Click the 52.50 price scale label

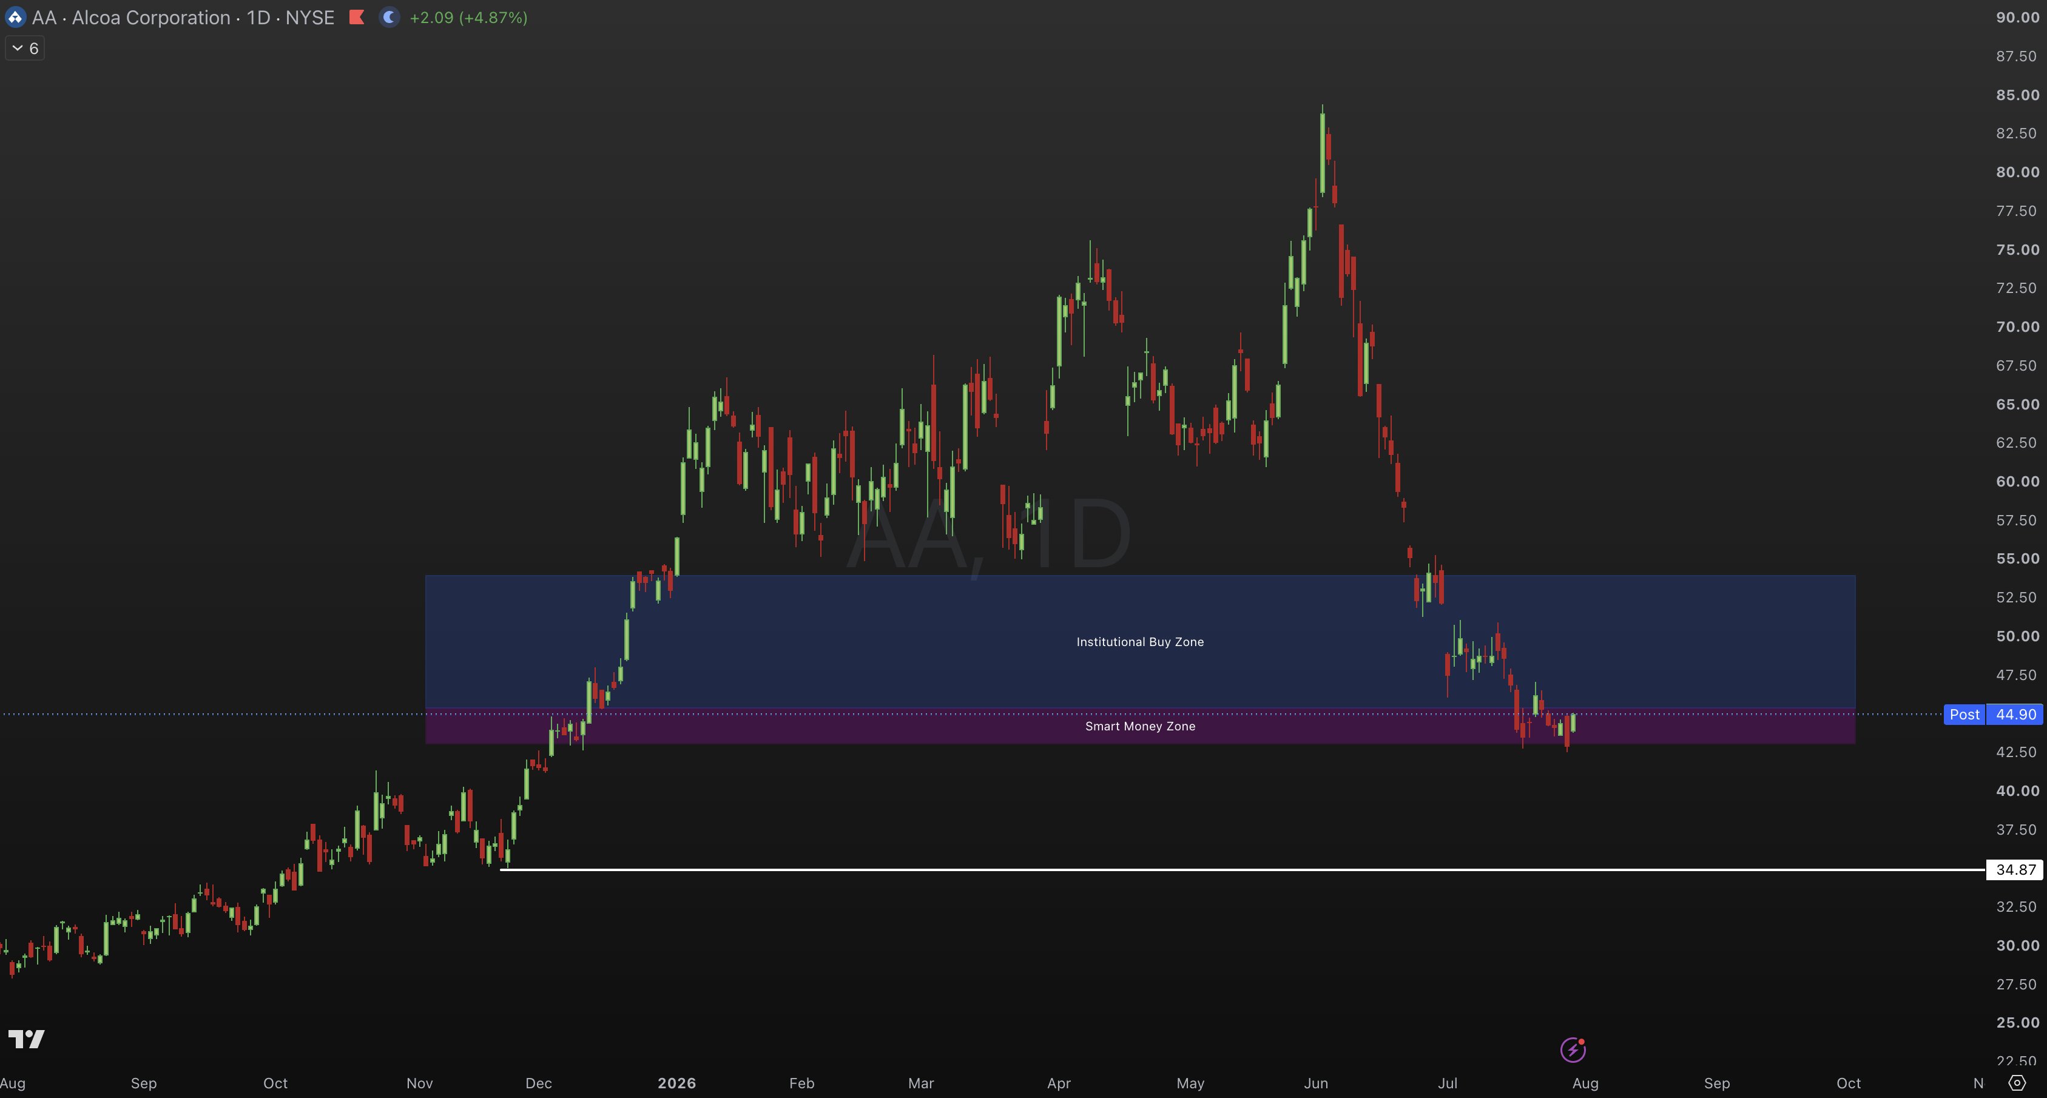pyautogui.click(x=2017, y=598)
